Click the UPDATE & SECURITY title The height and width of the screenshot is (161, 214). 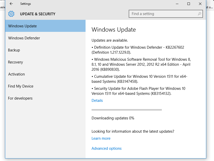click(x=38, y=14)
